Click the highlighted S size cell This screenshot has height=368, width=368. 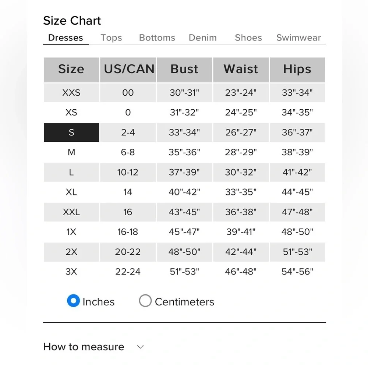pyautogui.click(x=71, y=132)
